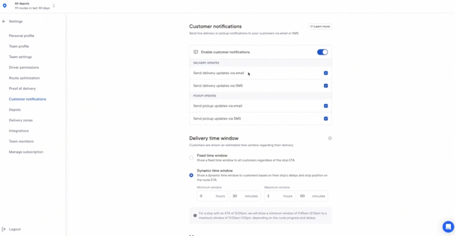Click the message icon beside Enable customer notifications
Screen dimensions: 455x236
coord(196,52)
